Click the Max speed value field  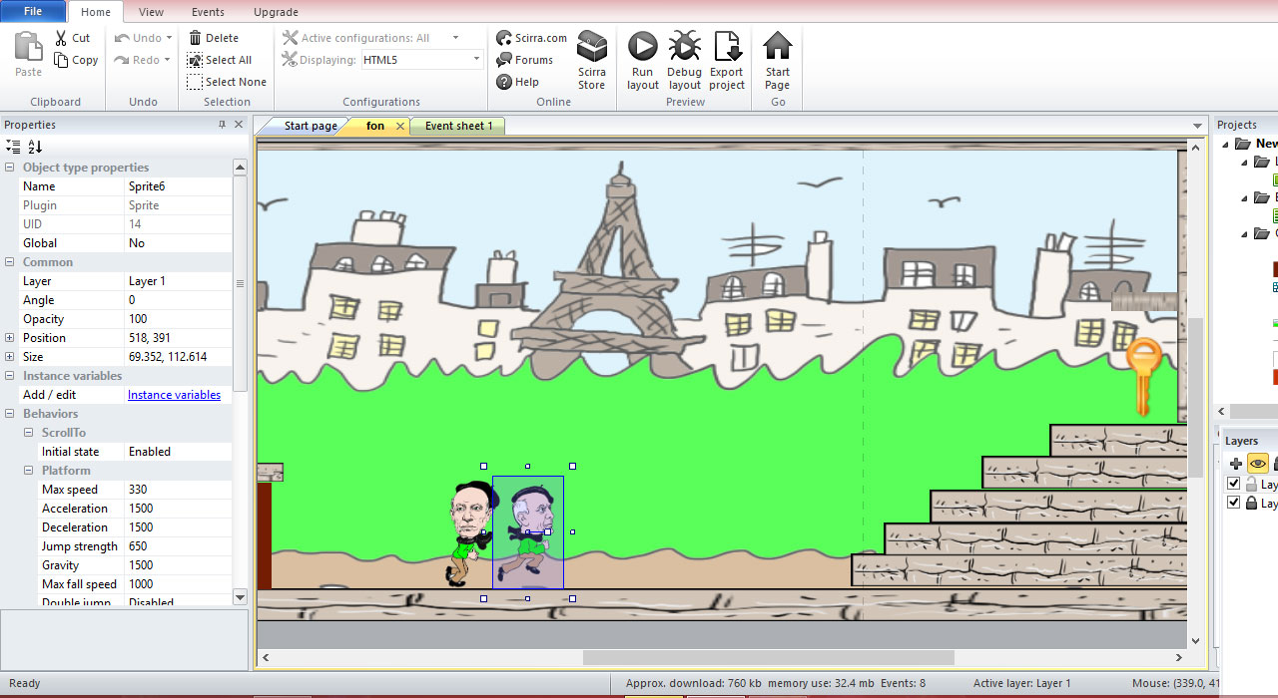[178, 490]
